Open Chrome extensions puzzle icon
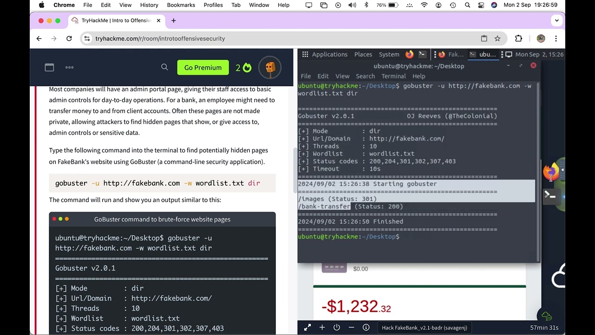595x335 pixels. 518,39
